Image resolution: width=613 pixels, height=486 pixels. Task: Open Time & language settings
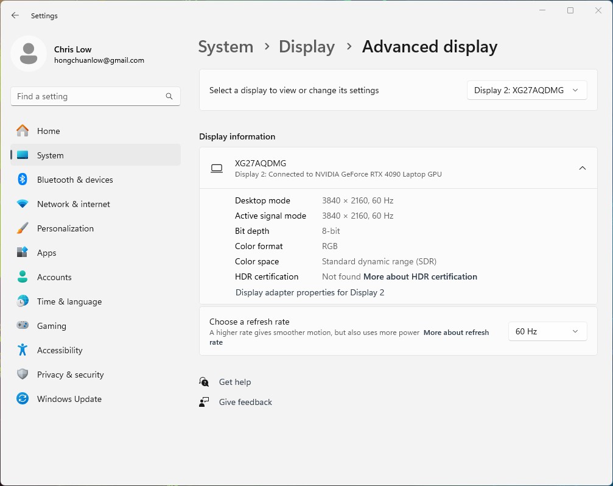pyautogui.click(x=69, y=301)
